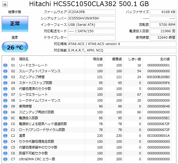Select the 電源断による磁気ヘッド退避回数 row
Viewport: 178px width, 164px height.
(x=87, y=124)
